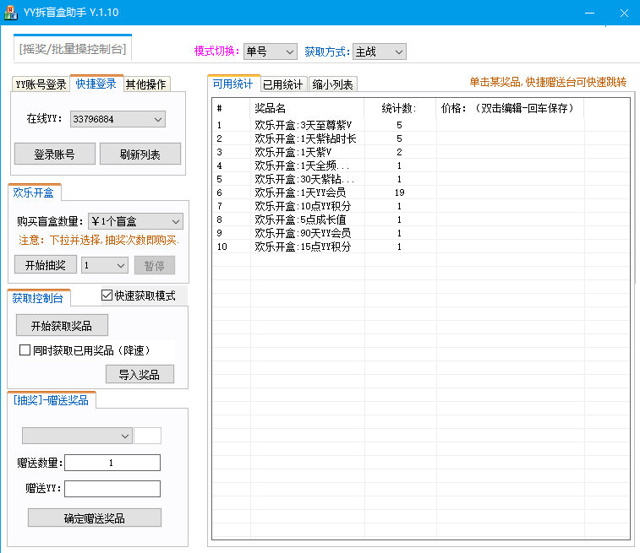
Task: Open 购买盲盒数量 dropdown ￥1个盲盒
Action: tap(135, 222)
